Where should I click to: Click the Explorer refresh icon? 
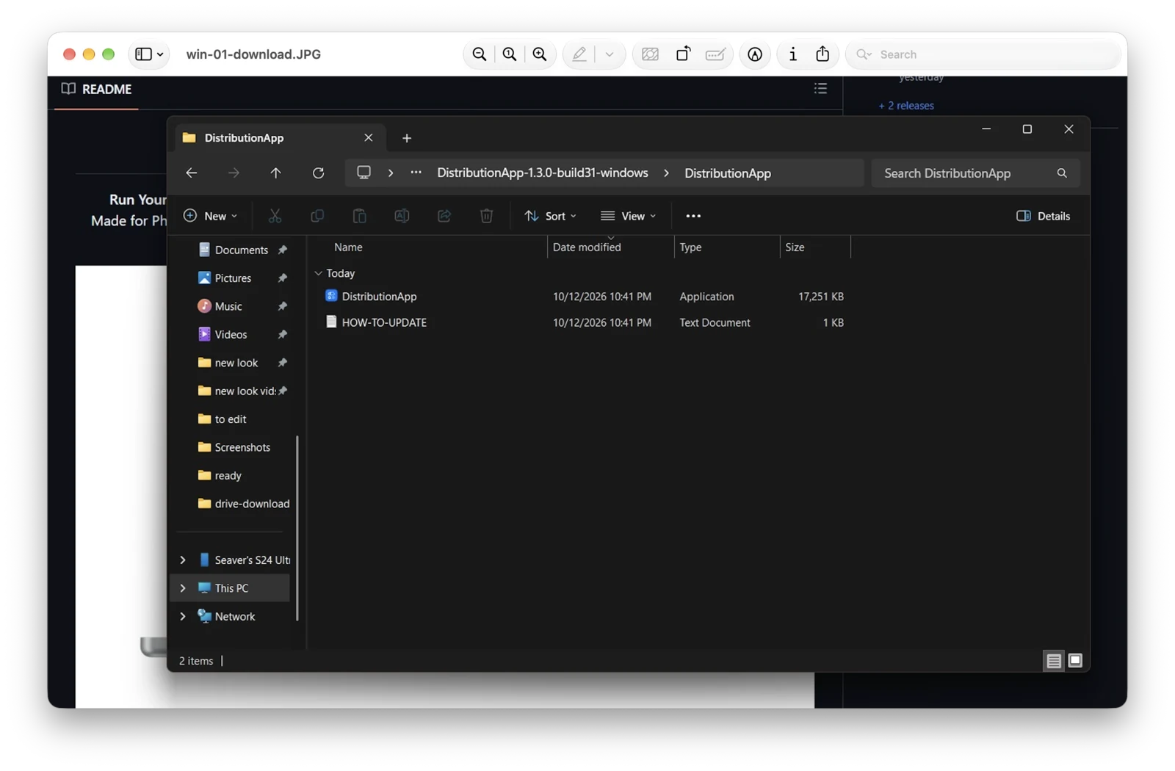pyautogui.click(x=318, y=173)
